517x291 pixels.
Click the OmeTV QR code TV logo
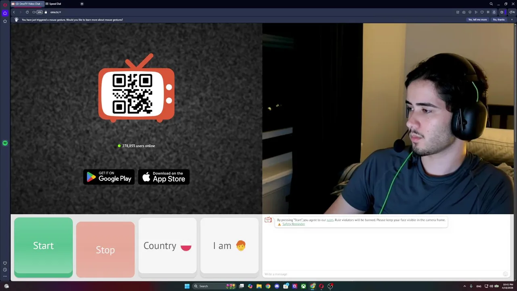(x=137, y=88)
